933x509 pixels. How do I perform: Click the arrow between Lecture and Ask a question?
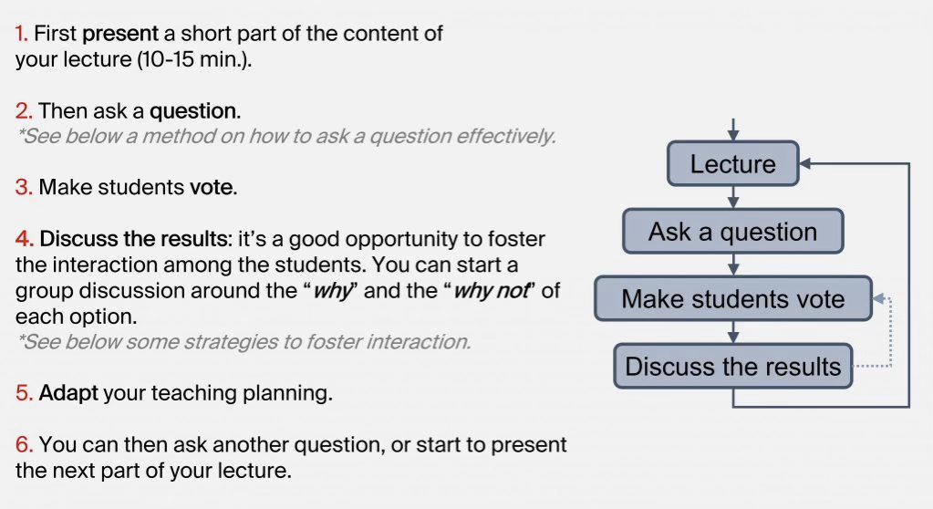coord(733,198)
